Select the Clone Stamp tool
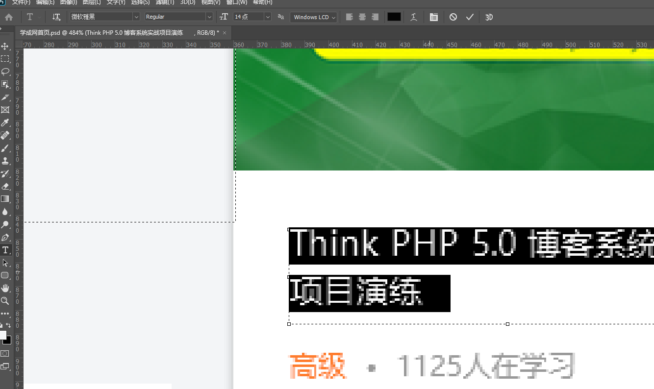 coord(5,161)
